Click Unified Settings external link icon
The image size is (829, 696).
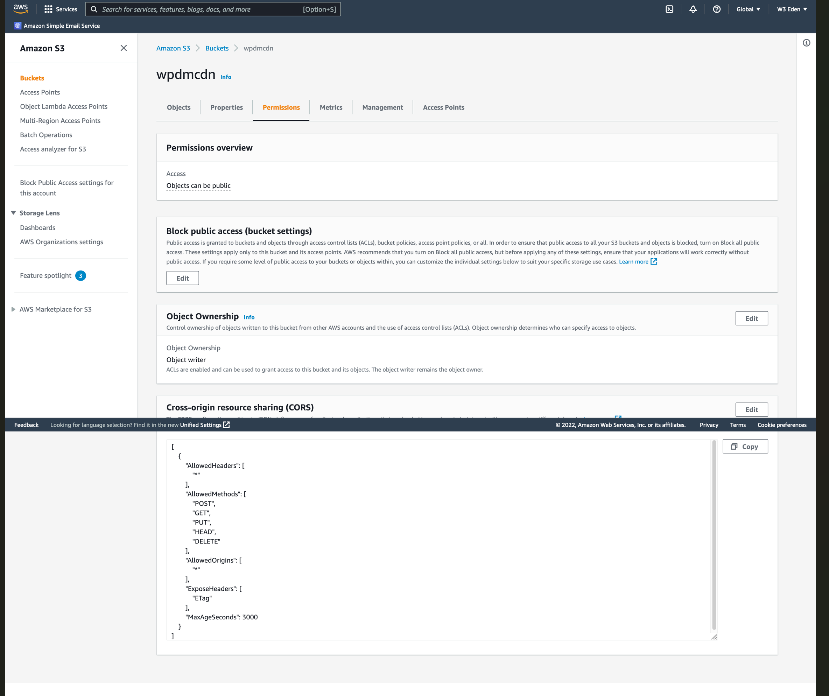tap(226, 425)
